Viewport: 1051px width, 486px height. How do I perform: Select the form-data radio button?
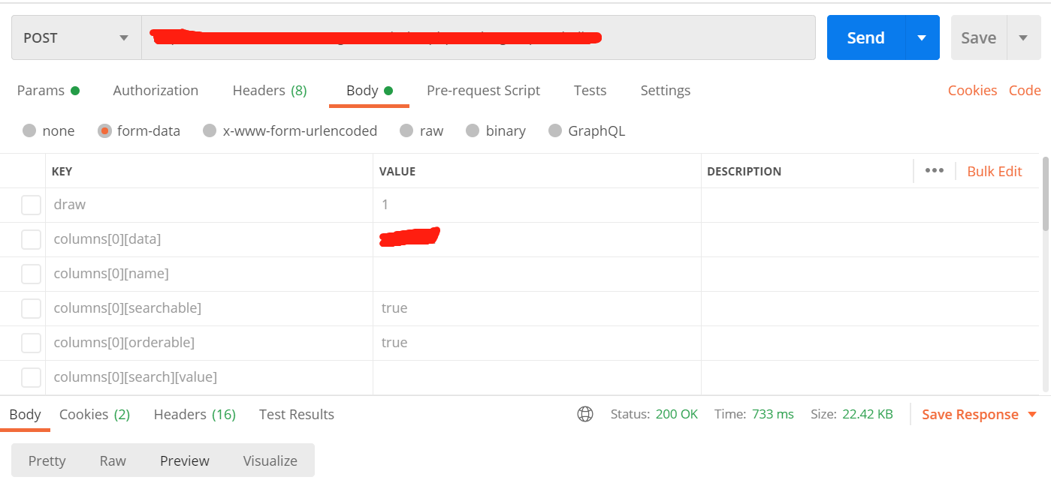(x=104, y=130)
